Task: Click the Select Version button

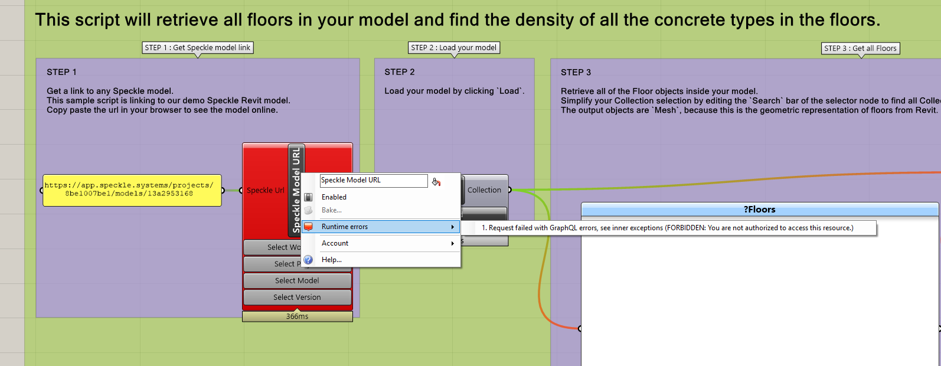Action: (x=297, y=297)
